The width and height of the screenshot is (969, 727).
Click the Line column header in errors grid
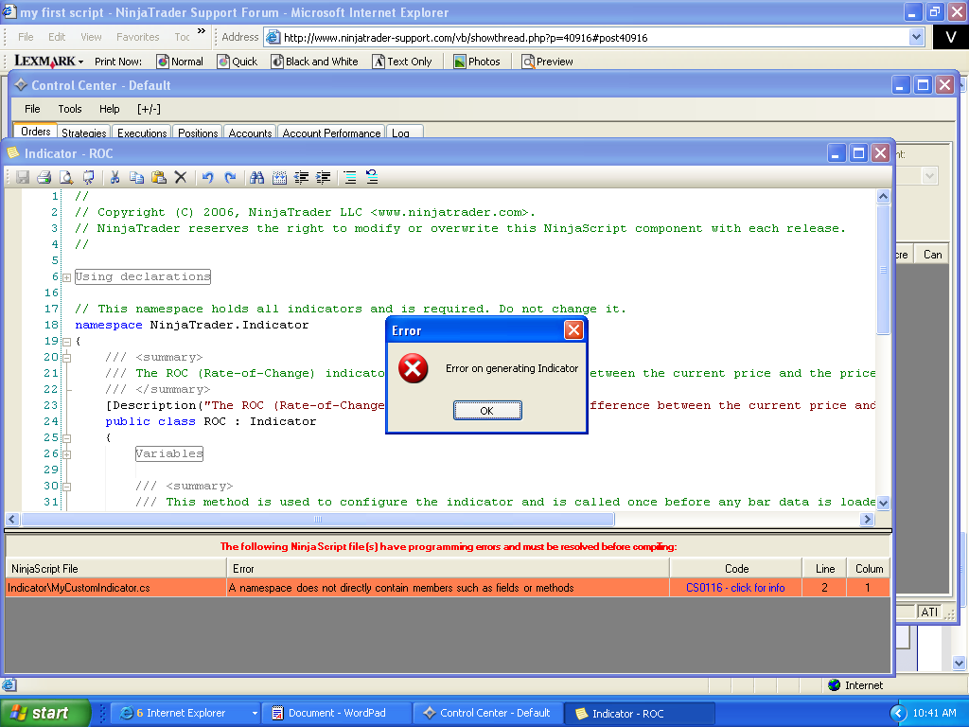(x=824, y=569)
